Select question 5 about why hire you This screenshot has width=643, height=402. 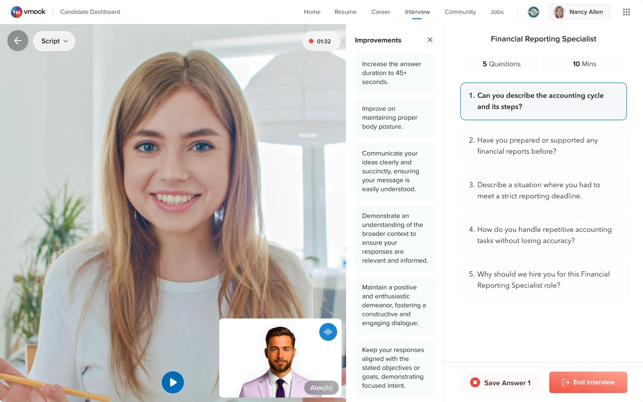tap(543, 280)
